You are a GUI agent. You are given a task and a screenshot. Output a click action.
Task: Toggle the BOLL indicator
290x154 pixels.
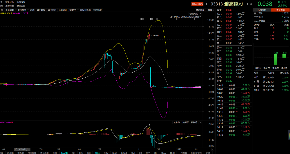point(97,153)
